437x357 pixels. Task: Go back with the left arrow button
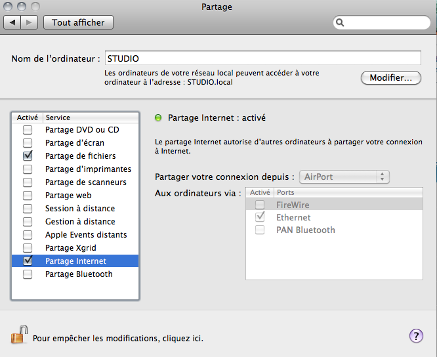12,22
